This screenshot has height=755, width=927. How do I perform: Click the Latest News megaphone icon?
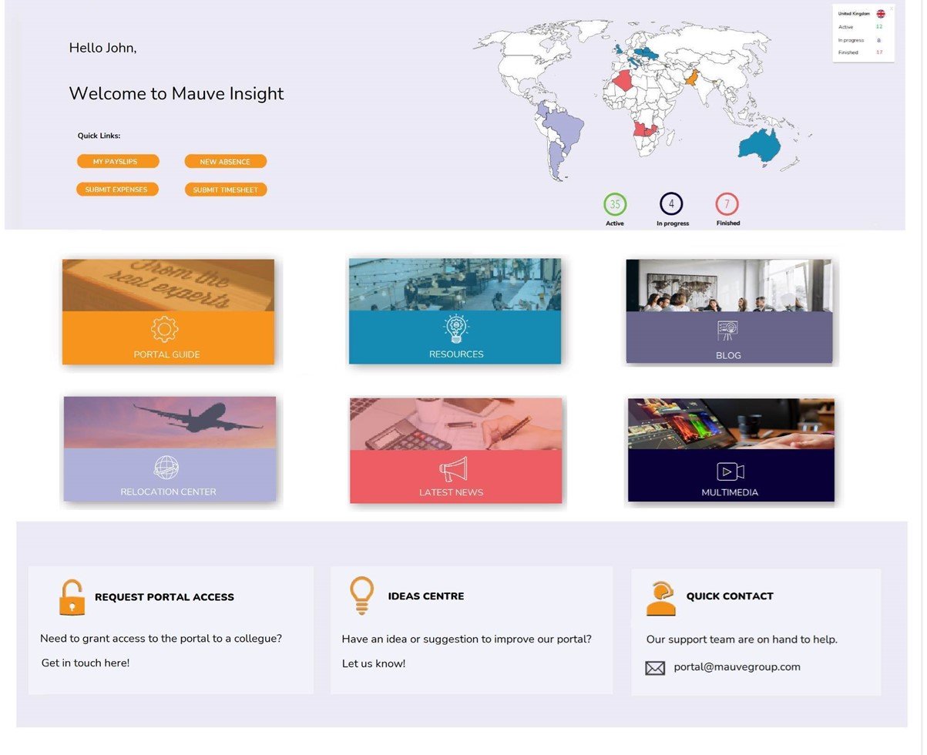454,468
